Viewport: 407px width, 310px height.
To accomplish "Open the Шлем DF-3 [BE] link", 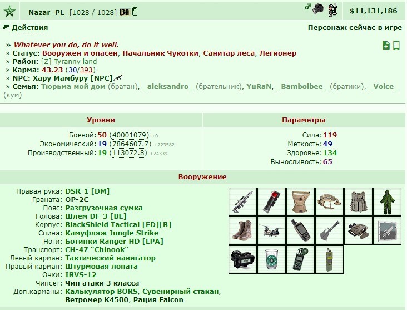I will (x=96, y=216).
